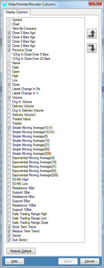Click the Cancel button

pyautogui.click(x=89, y=261)
